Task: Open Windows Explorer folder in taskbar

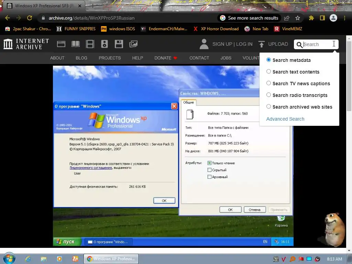Action: coord(44,259)
